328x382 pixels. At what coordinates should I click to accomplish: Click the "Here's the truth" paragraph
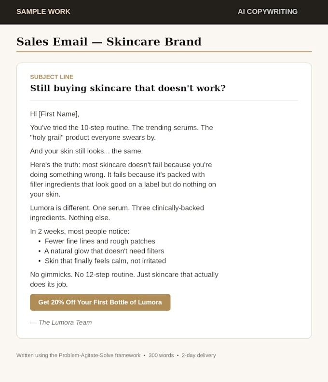point(123,179)
